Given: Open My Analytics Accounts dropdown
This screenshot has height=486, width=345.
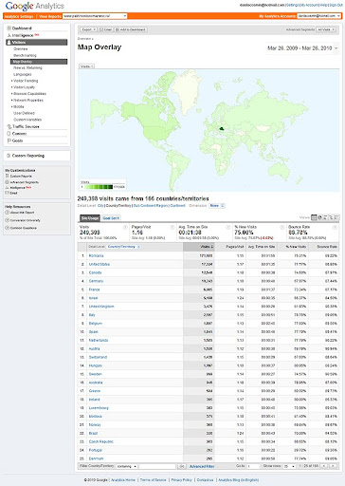Looking at the screenshot, I should 318,16.
